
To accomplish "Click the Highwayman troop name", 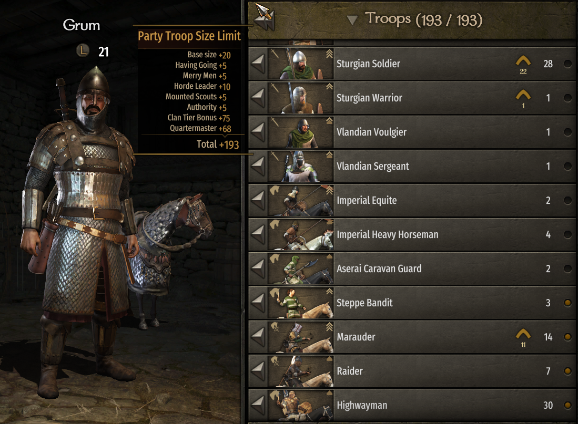I will tap(362, 405).
